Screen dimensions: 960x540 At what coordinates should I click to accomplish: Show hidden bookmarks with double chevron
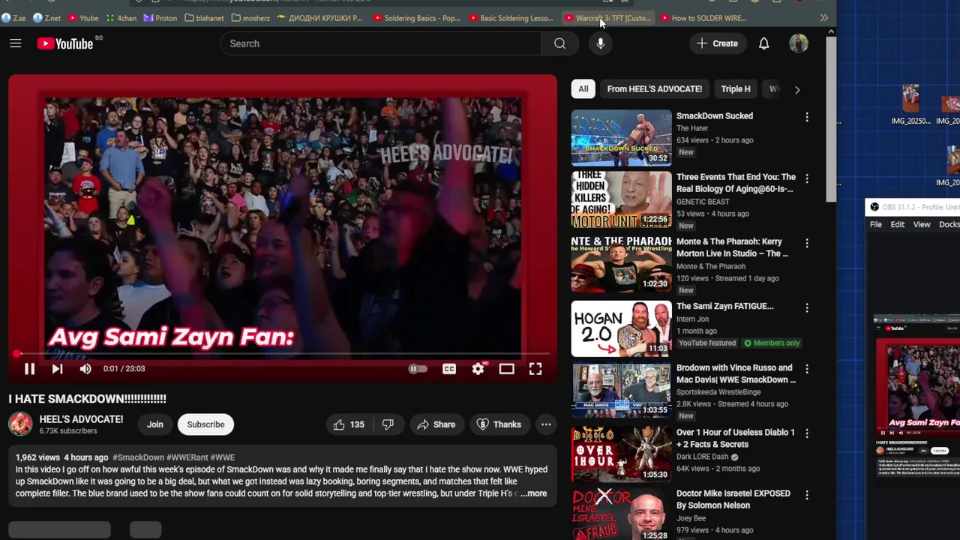click(823, 18)
